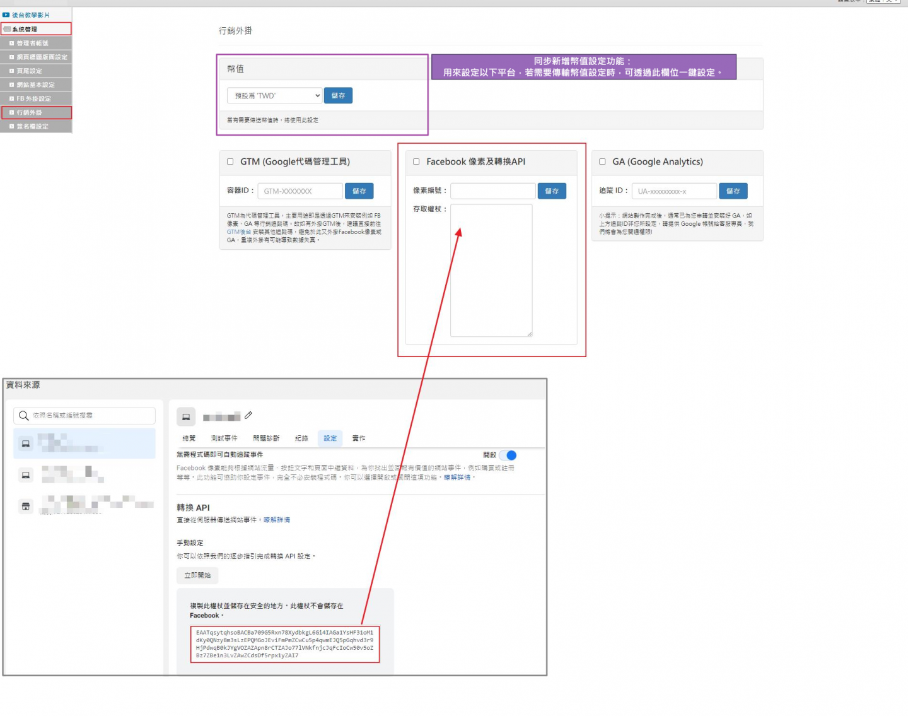Image resolution: width=908 pixels, height=716 pixels.
Task: Click the 存取權杖 text area
Action: coord(491,270)
